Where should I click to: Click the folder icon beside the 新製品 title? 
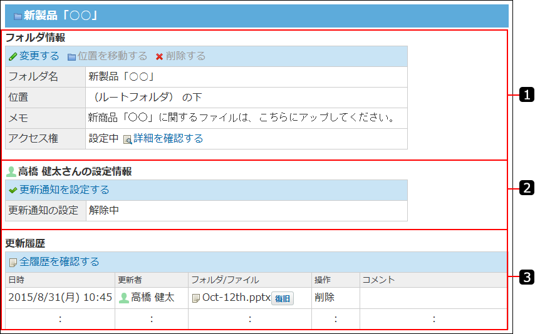coord(18,16)
